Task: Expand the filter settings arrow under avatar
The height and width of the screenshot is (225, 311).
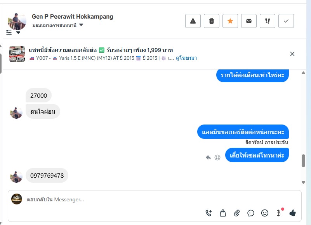Action: coord(18,33)
